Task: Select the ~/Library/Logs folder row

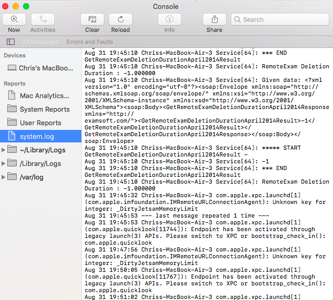Action: pyautogui.click(x=41, y=150)
